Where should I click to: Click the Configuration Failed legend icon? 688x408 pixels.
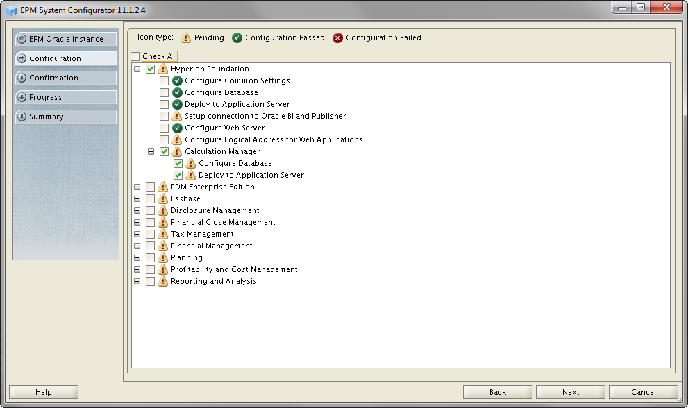click(x=337, y=38)
